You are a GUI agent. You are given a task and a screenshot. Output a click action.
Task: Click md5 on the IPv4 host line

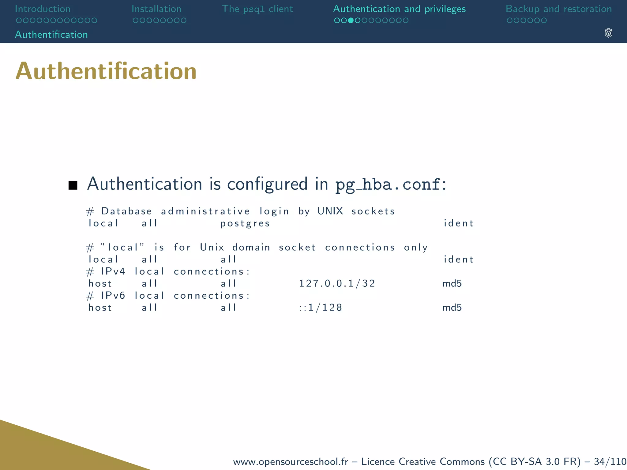452,284
